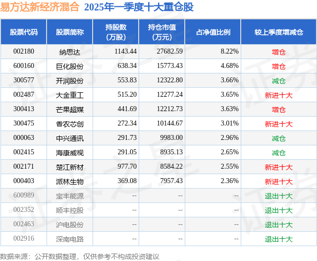Click the 派林生物 ratio 2.36%
Screen dimensions: 317x261
pos(230,181)
